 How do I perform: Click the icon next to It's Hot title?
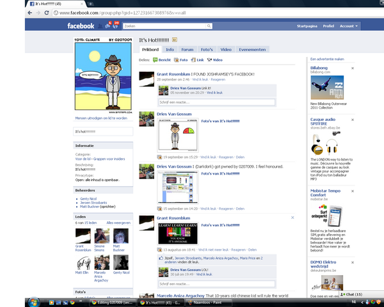(x=174, y=40)
